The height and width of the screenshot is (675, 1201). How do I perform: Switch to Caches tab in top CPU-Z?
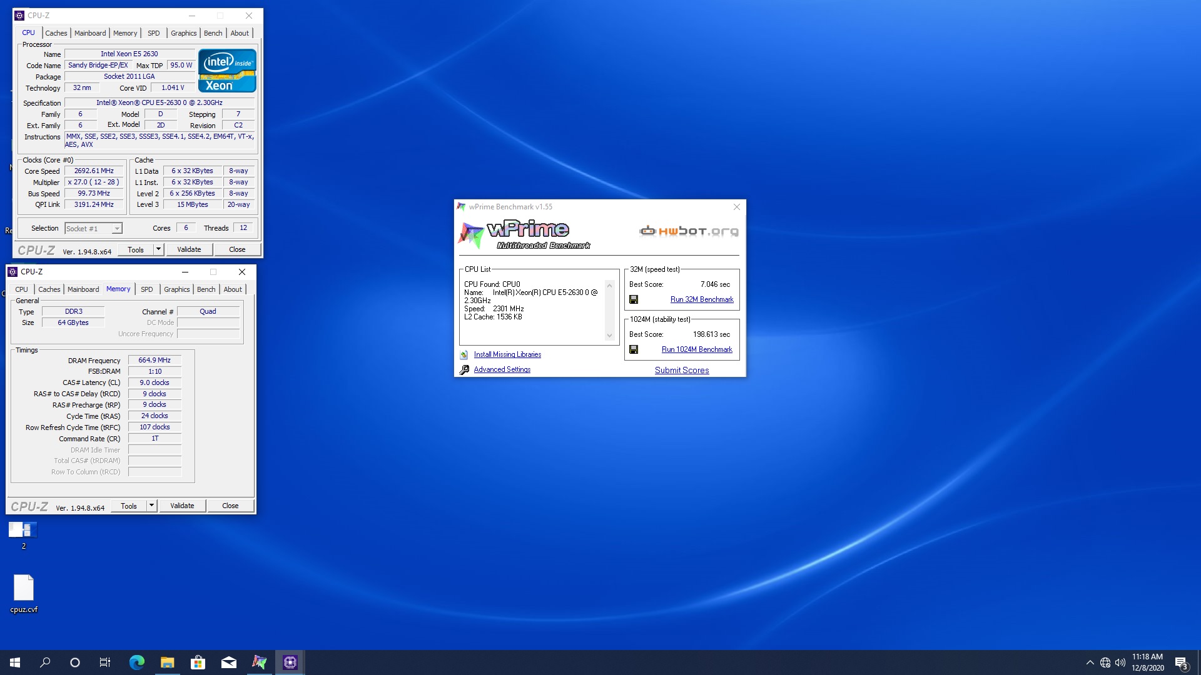coord(56,33)
